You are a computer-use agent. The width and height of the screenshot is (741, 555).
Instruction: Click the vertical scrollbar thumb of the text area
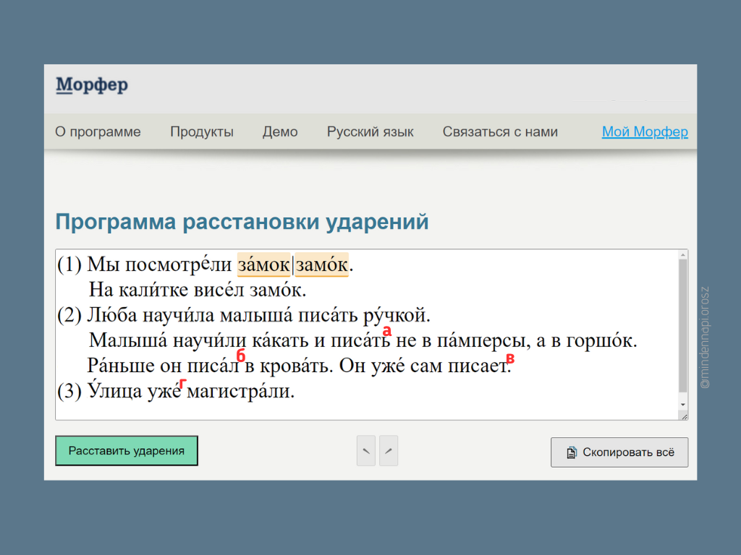pos(683,326)
